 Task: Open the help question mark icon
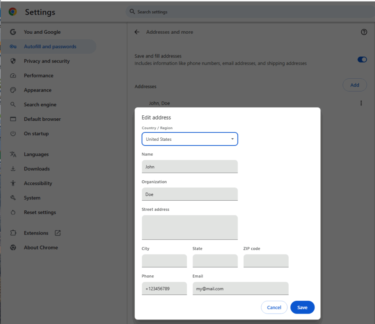click(x=364, y=32)
